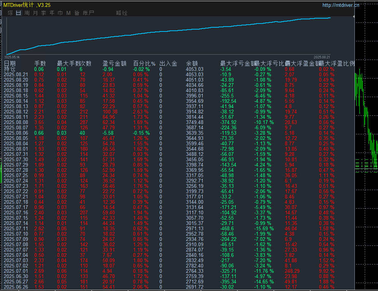The image size is (378, 291).
Task: Click the small arrow at panel's top-right edge
Action: click(x=354, y=16)
